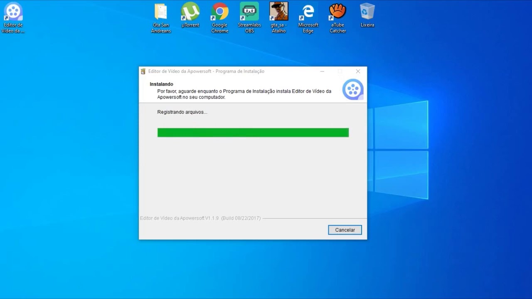
Task: Launch µTorrent from the desktop
Action: coord(190,15)
